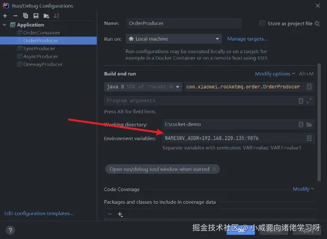327x239 pixels.
Task: Expand Modify options menu
Action: tap(275, 74)
